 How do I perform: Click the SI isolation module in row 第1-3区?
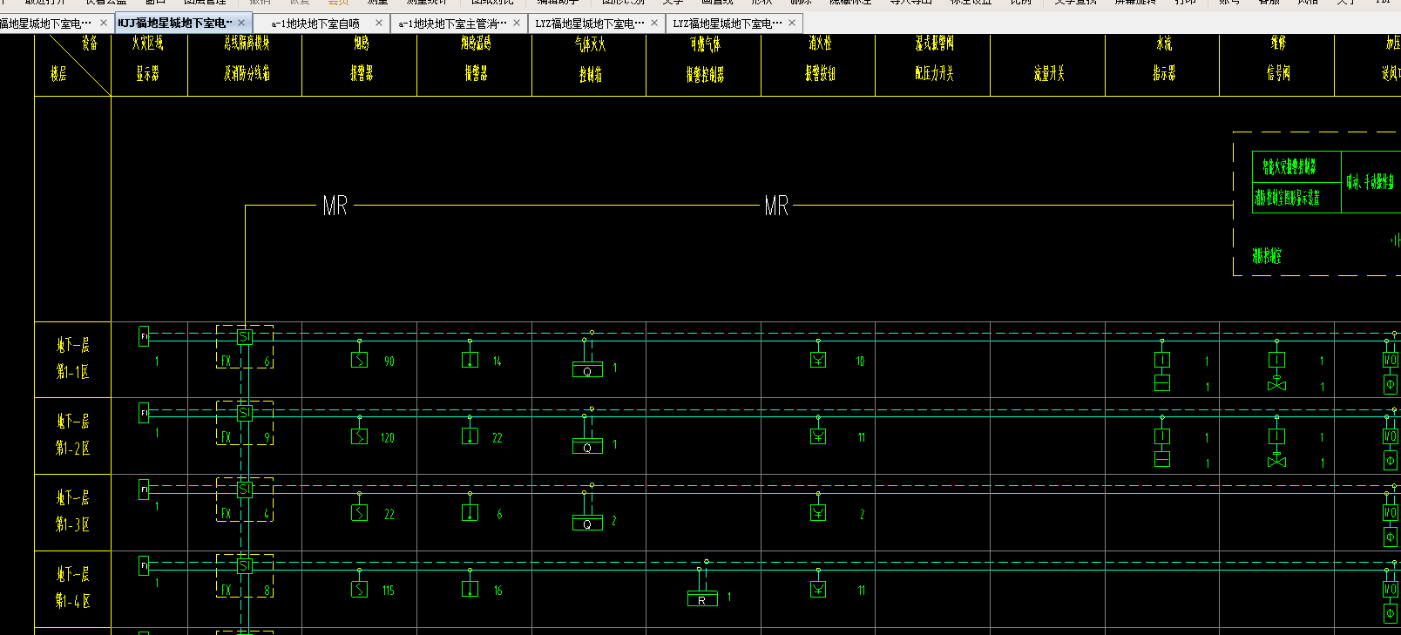click(x=245, y=490)
